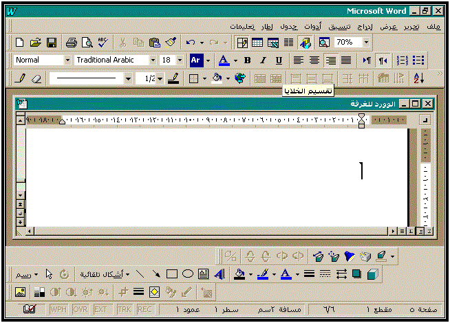
Task: Select the table Eraser tool
Action: pyautogui.click(x=36, y=78)
